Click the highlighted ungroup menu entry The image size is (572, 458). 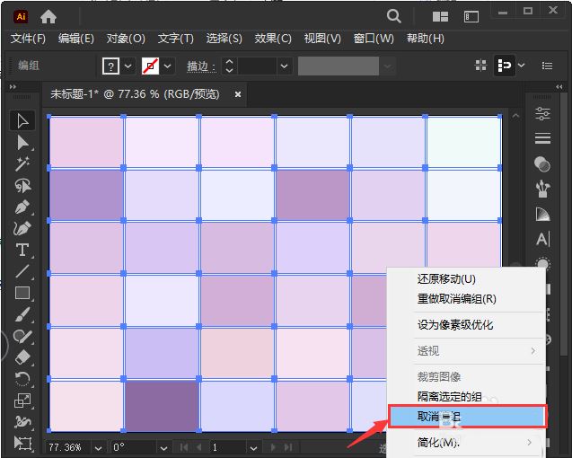point(467,417)
